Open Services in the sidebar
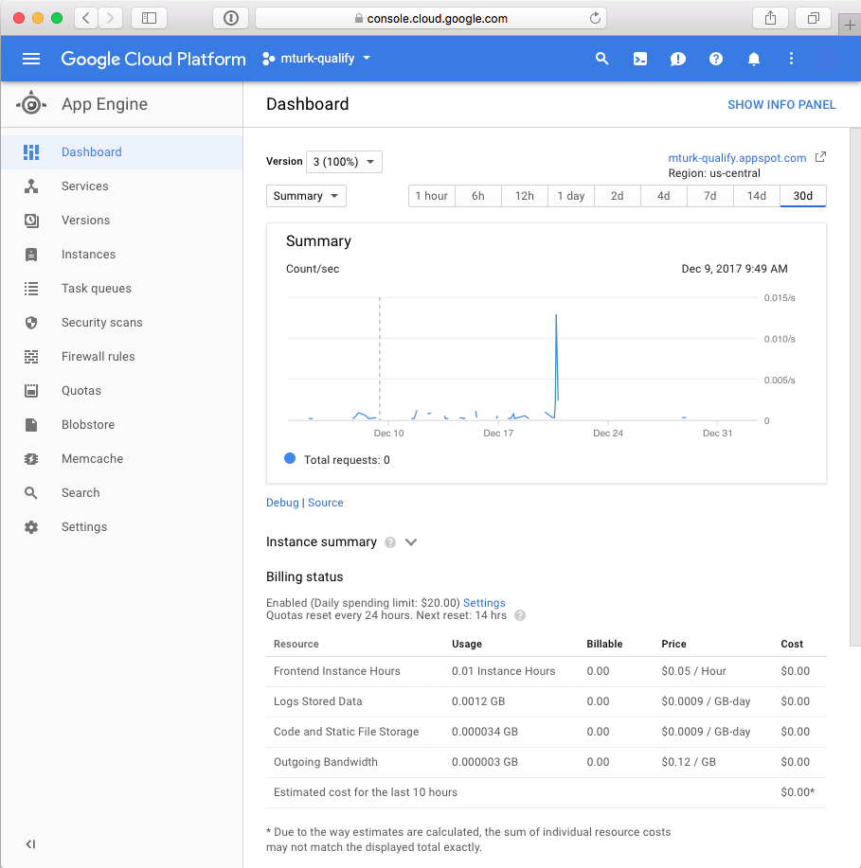The width and height of the screenshot is (861, 868). tap(121, 186)
